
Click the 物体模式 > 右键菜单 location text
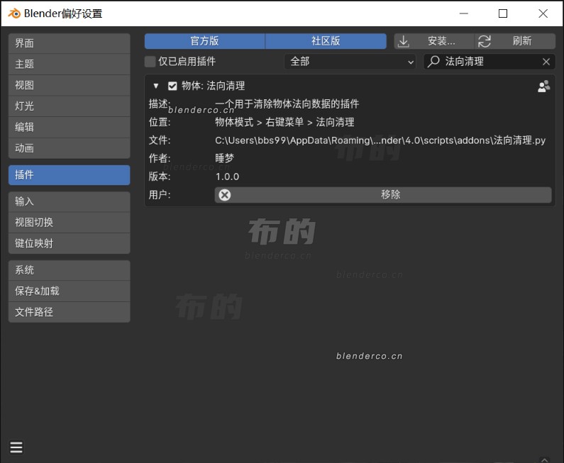[284, 122]
